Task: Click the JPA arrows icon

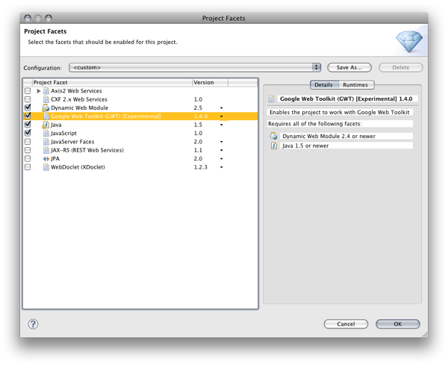Action: click(46, 159)
